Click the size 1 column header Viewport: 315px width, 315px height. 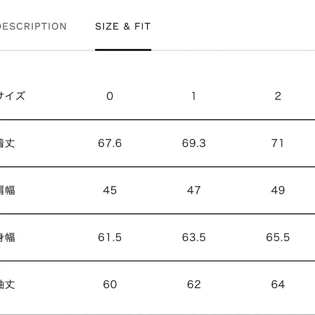(x=194, y=96)
